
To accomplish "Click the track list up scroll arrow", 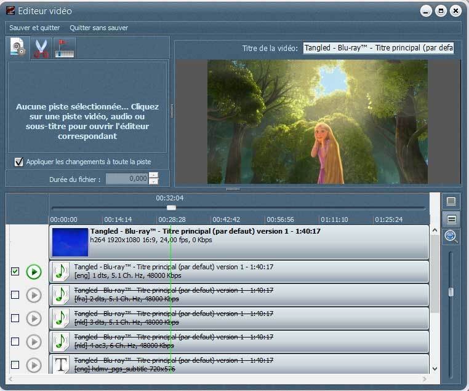I will point(435,231).
